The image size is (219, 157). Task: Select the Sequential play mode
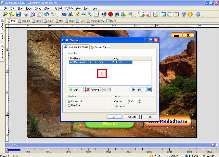pos(70,102)
